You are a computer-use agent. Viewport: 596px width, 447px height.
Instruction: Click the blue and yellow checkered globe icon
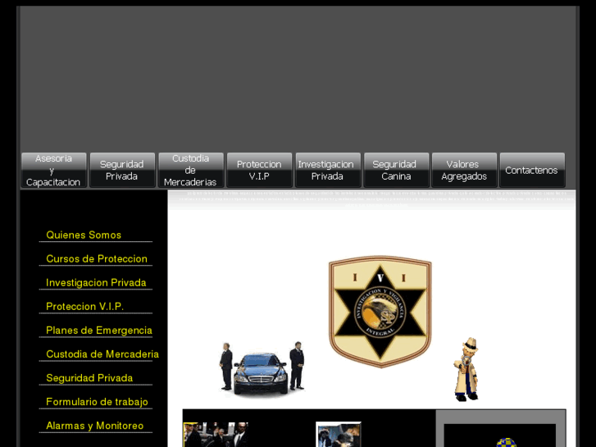pyautogui.click(x=507, y=442)
